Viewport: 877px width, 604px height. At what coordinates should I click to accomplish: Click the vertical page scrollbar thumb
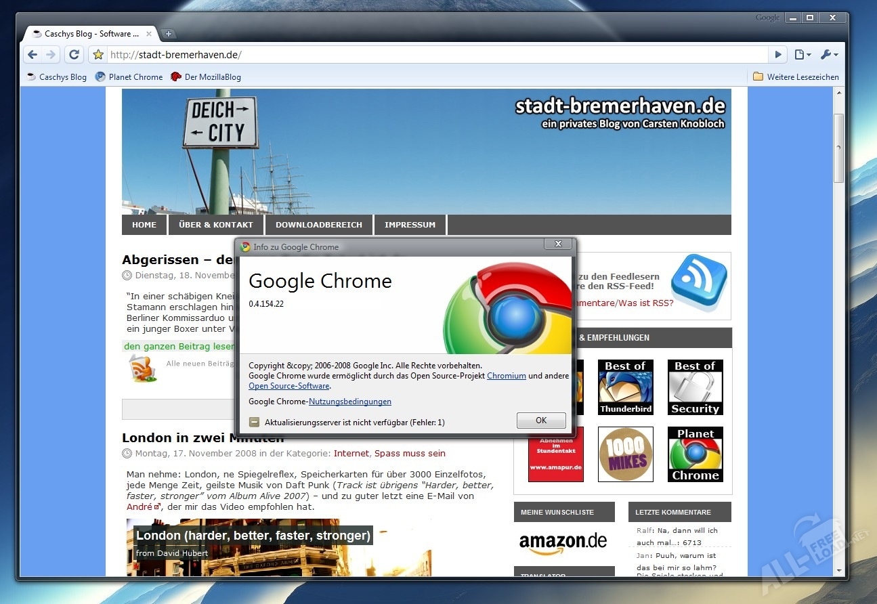click(838, 148)
